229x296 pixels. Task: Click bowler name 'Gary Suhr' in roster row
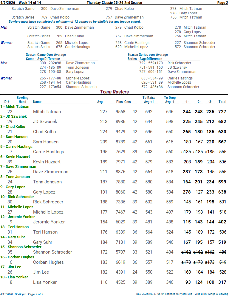click(x=43, y=242)
